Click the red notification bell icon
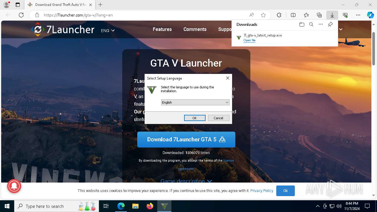The height and width of the screenshot is (212, 377). 14,186
